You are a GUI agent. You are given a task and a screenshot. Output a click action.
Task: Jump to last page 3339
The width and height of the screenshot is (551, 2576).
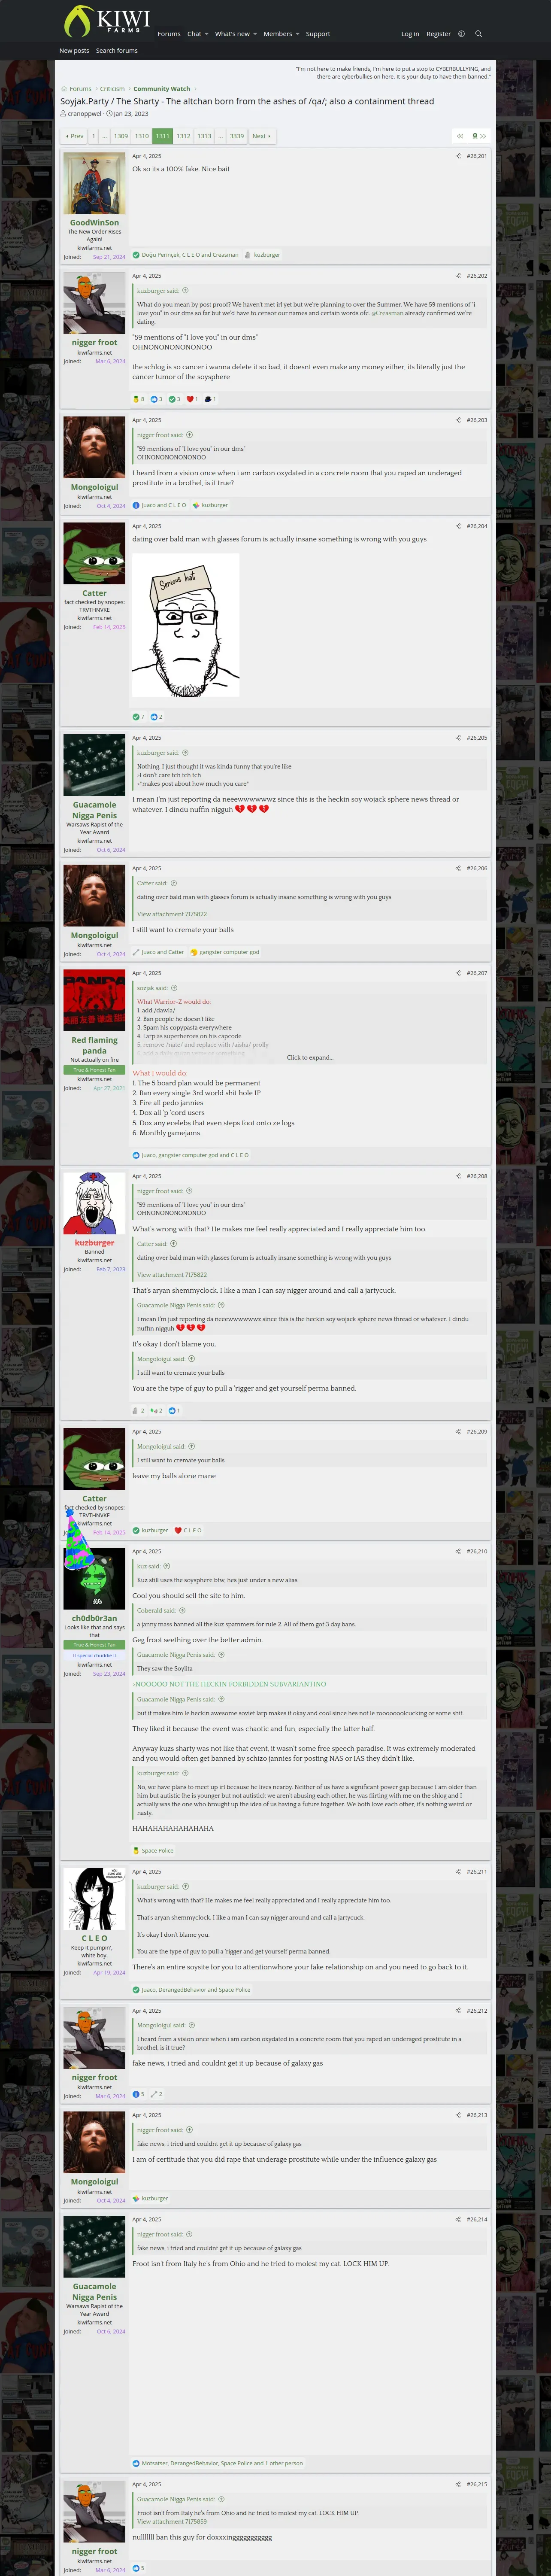click(237, 136)
